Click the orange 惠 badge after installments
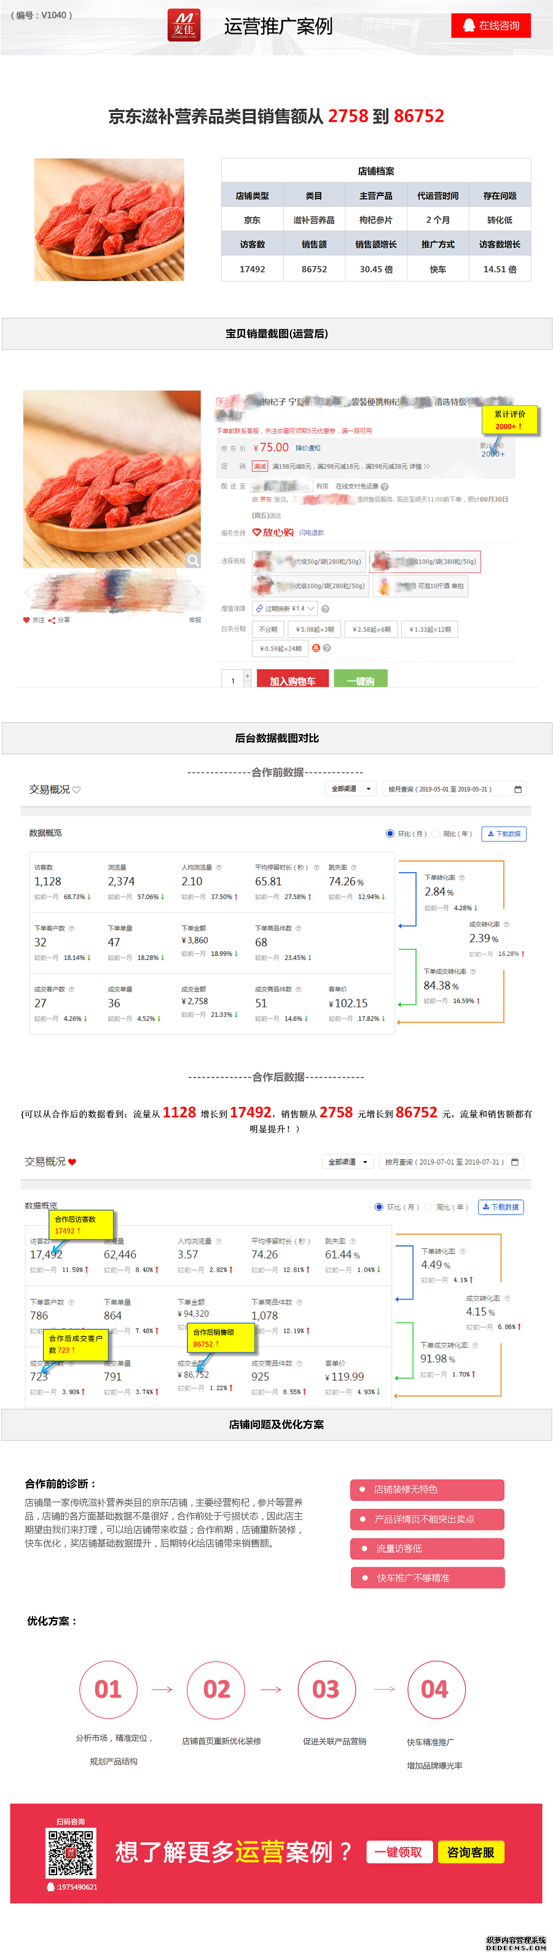Viewport: 553px width, 1957px height. pos(317,648)
